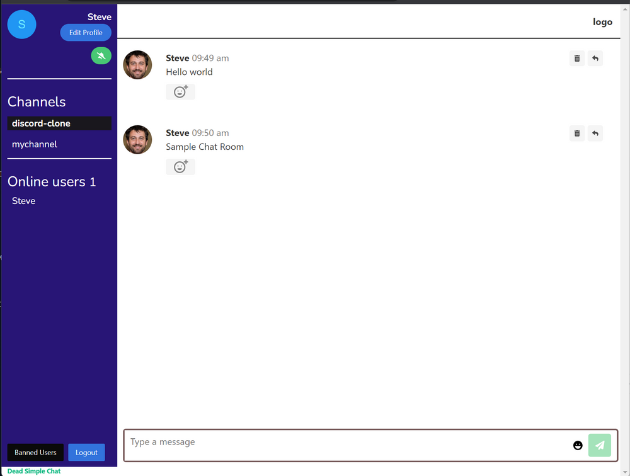This screenshot has height=476, width=630.
Task: Switch to the mychannel channel
Action: tap(35, 144)
